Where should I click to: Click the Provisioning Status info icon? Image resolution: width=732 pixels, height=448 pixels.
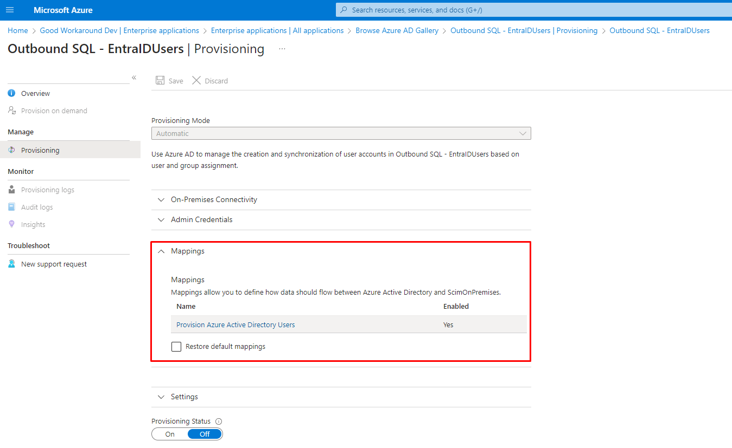(x=219, y=421)
